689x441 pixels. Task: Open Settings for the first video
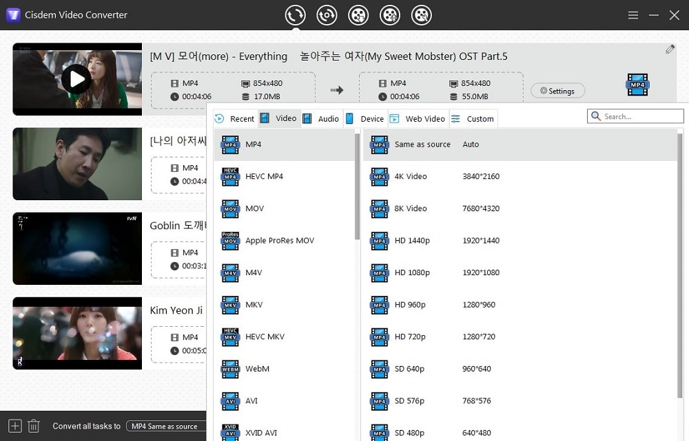coord(557,91)
